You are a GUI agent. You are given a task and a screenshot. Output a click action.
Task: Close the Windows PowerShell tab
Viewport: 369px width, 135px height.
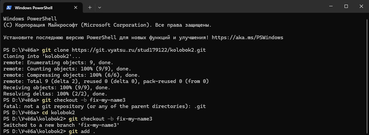click(x=76, y=7)
